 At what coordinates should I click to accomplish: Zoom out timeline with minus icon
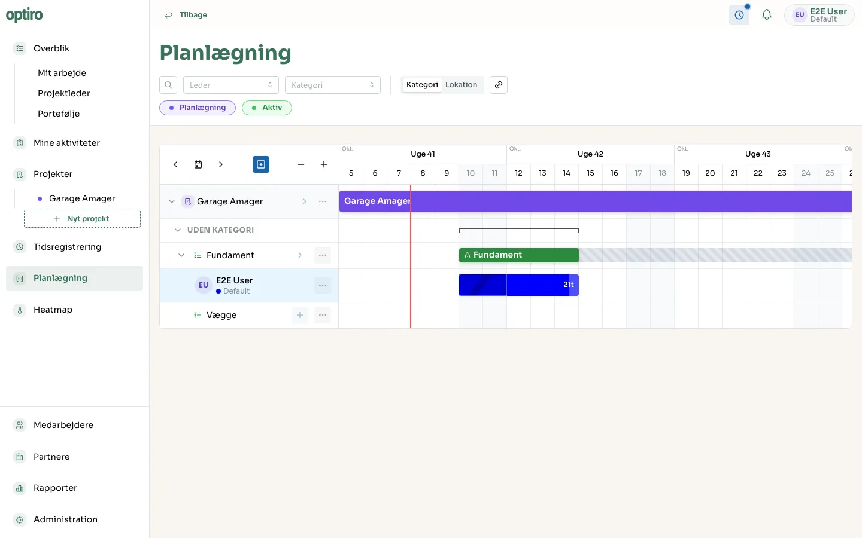point(301,164)
